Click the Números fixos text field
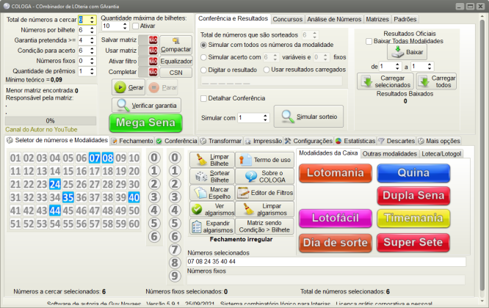 coord(326,279)
